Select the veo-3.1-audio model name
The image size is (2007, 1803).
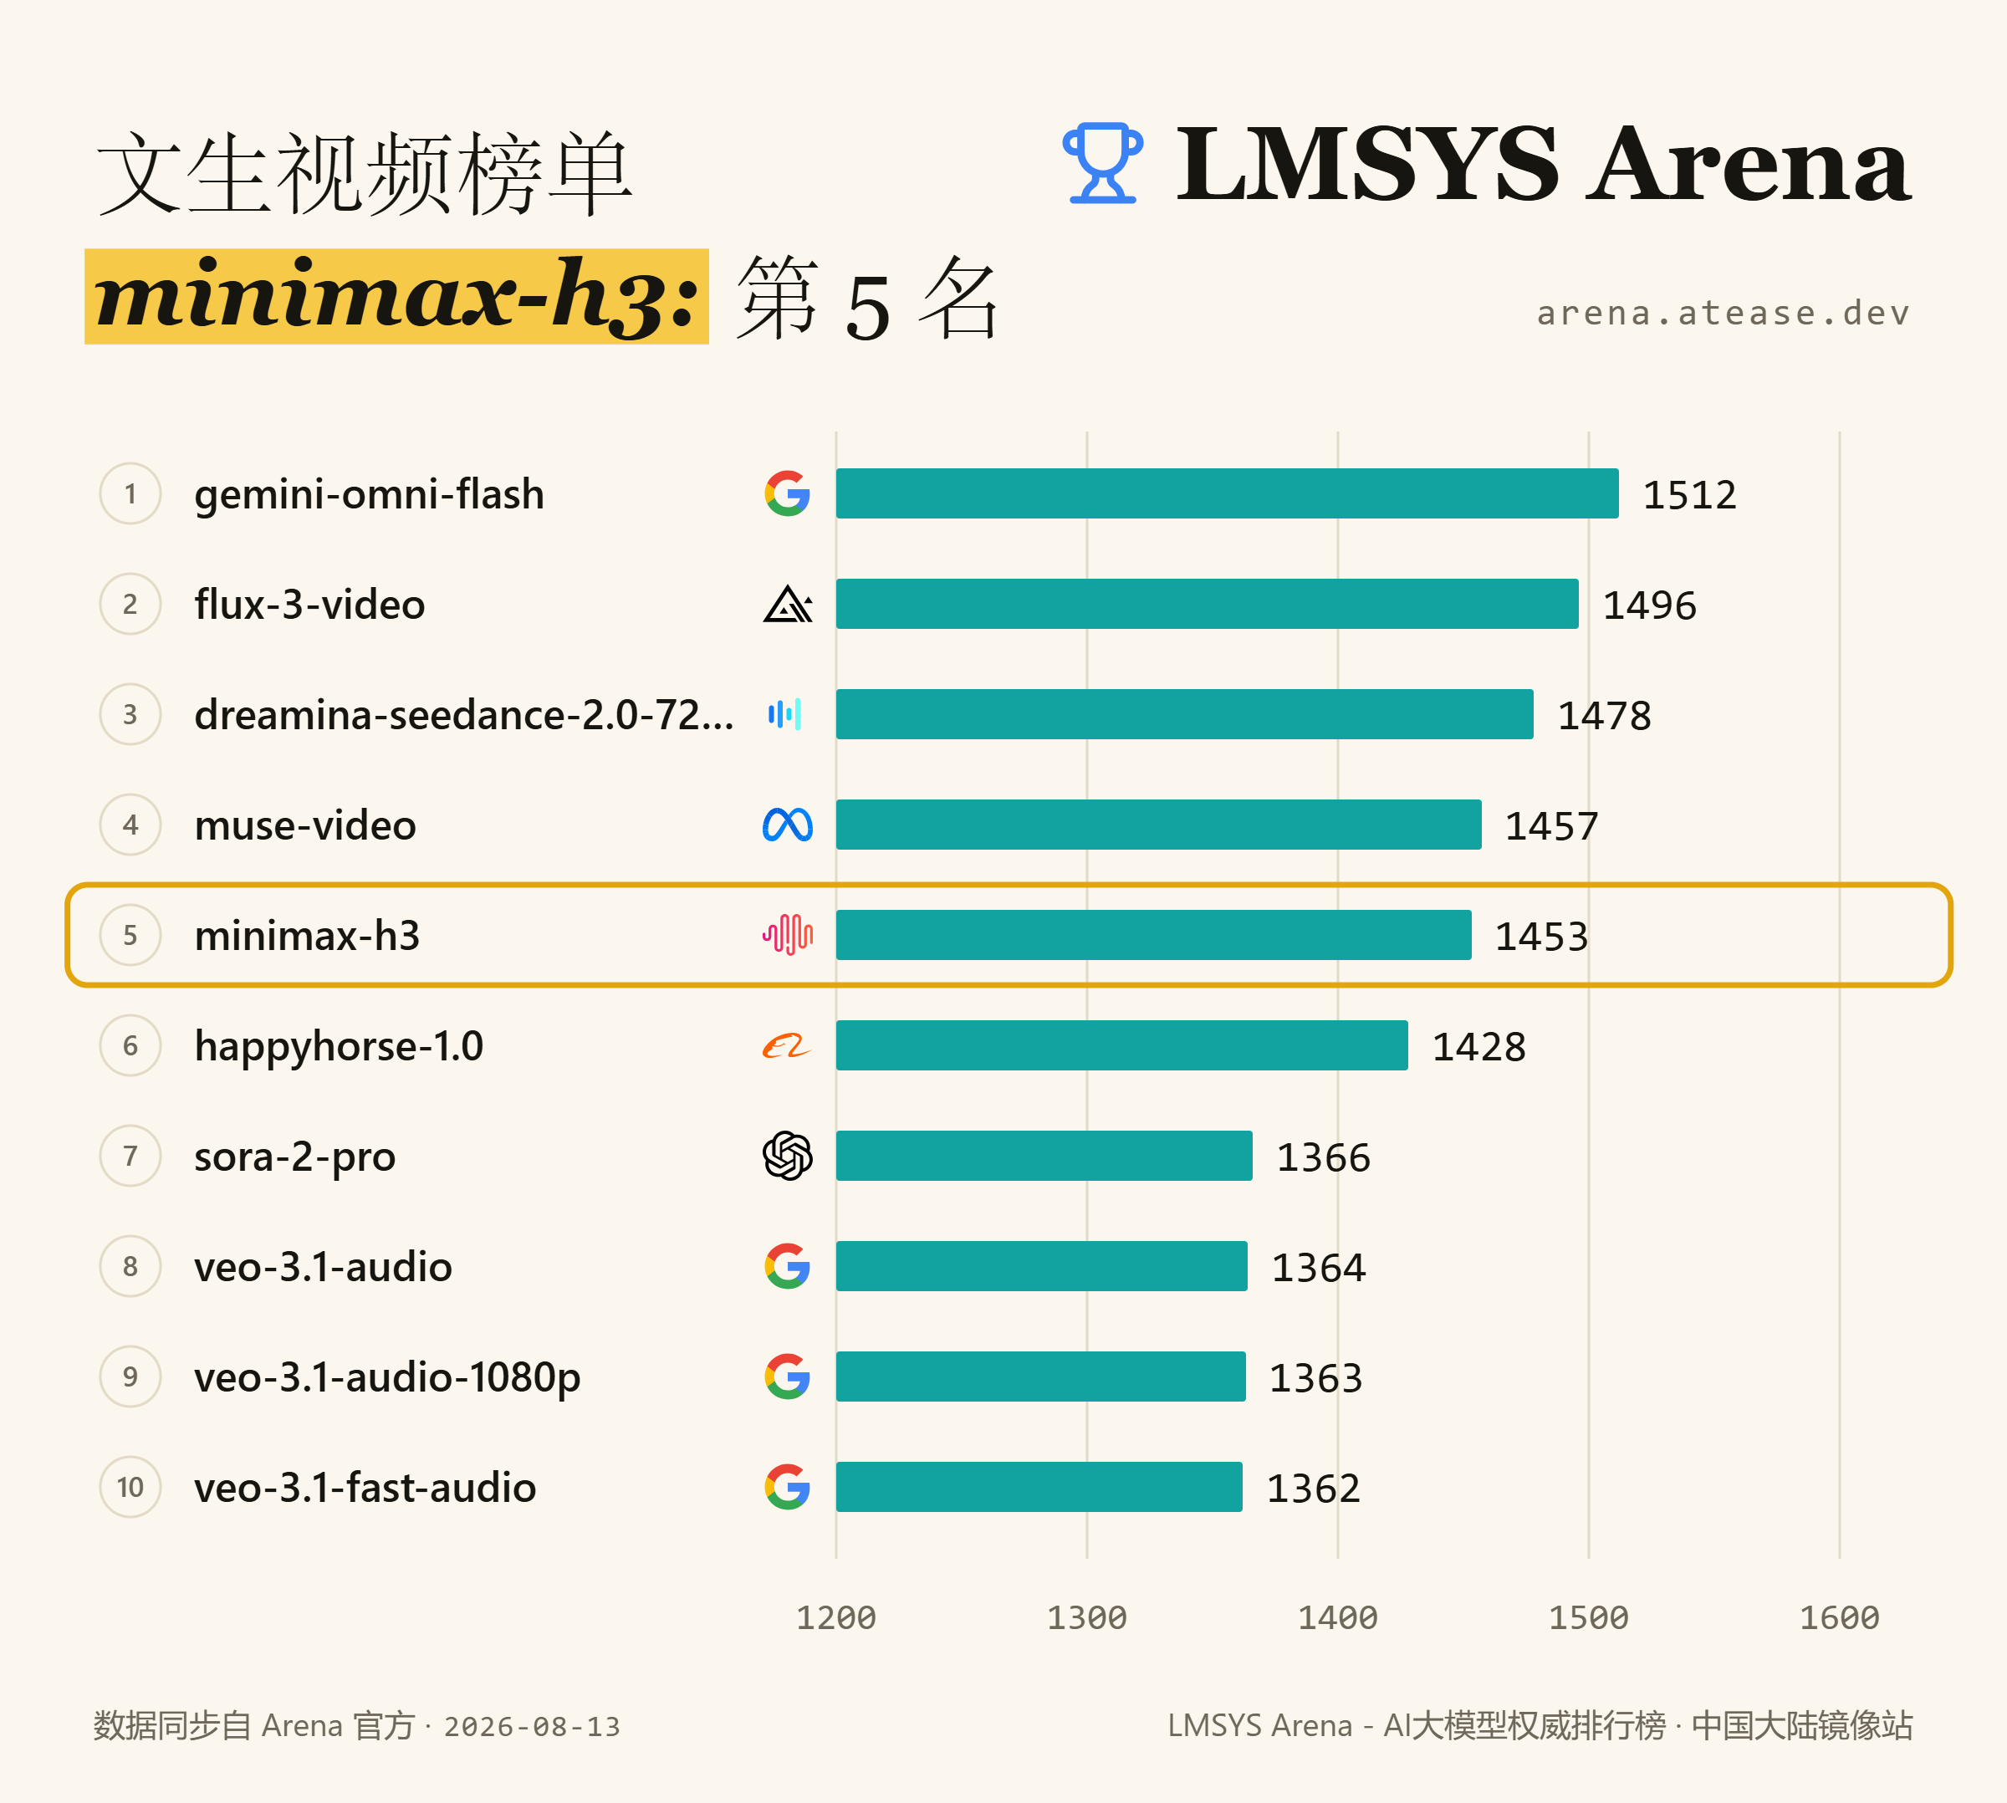tap(323, 1266)
